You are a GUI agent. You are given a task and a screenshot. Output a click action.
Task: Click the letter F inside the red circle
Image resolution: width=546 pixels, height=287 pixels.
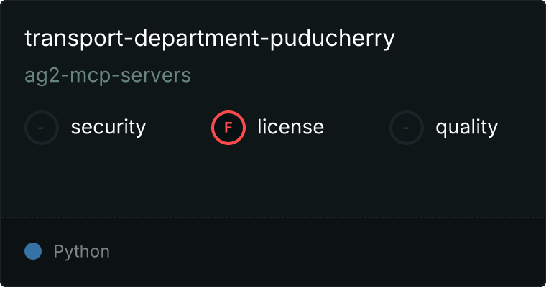tap(228, 128)
